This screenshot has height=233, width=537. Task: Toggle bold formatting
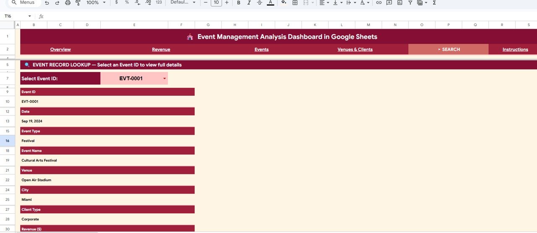[x=239, y=3]
